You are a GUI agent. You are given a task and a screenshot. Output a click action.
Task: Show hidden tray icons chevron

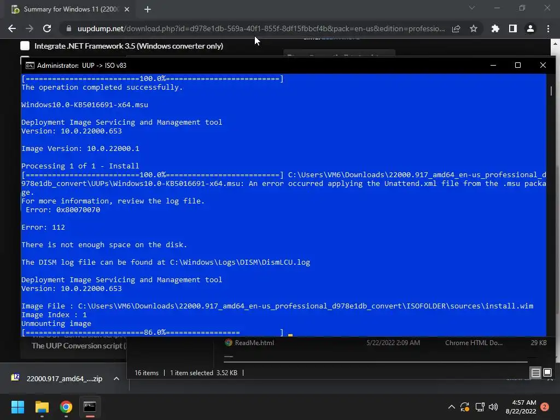coord(451,407)
